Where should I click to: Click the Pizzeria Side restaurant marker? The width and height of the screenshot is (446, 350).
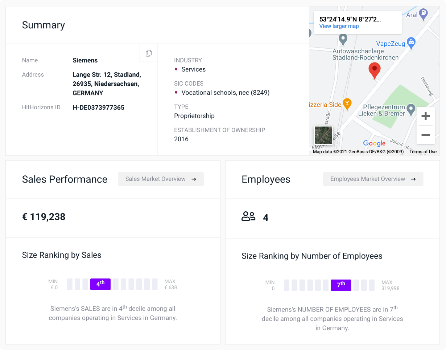[x=347, y=105]
